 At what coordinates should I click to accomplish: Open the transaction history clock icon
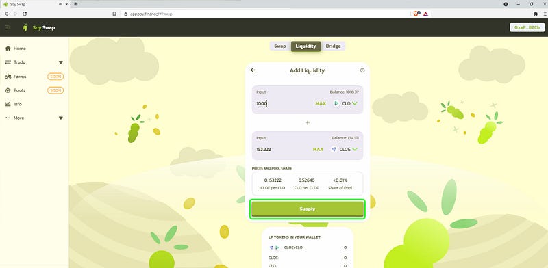(362, 70)
